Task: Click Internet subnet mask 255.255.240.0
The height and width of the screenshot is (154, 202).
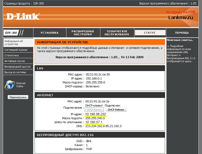Action: click(x=95, y=118)
